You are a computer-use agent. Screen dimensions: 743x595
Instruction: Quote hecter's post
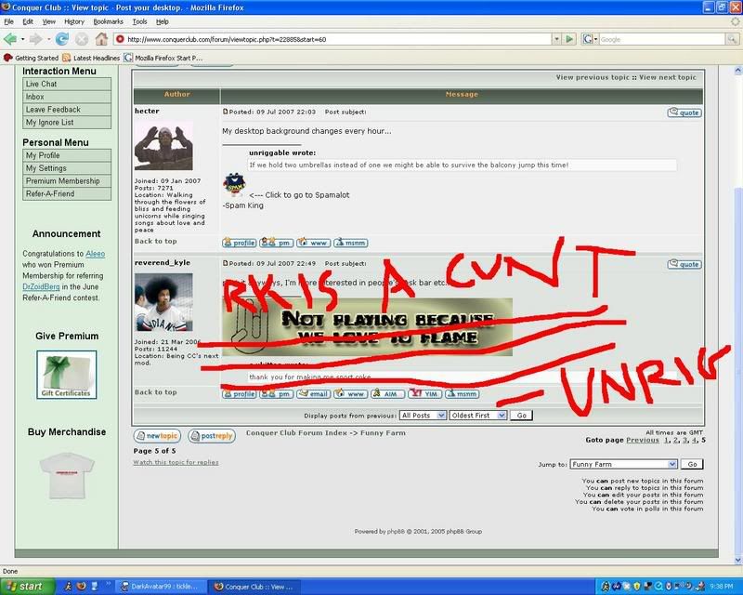[684, 112]
